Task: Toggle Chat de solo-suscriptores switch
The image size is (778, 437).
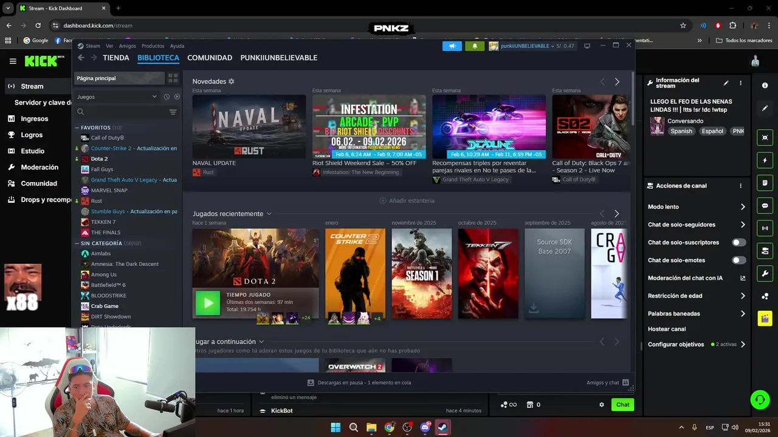Action: pos(738,242)
